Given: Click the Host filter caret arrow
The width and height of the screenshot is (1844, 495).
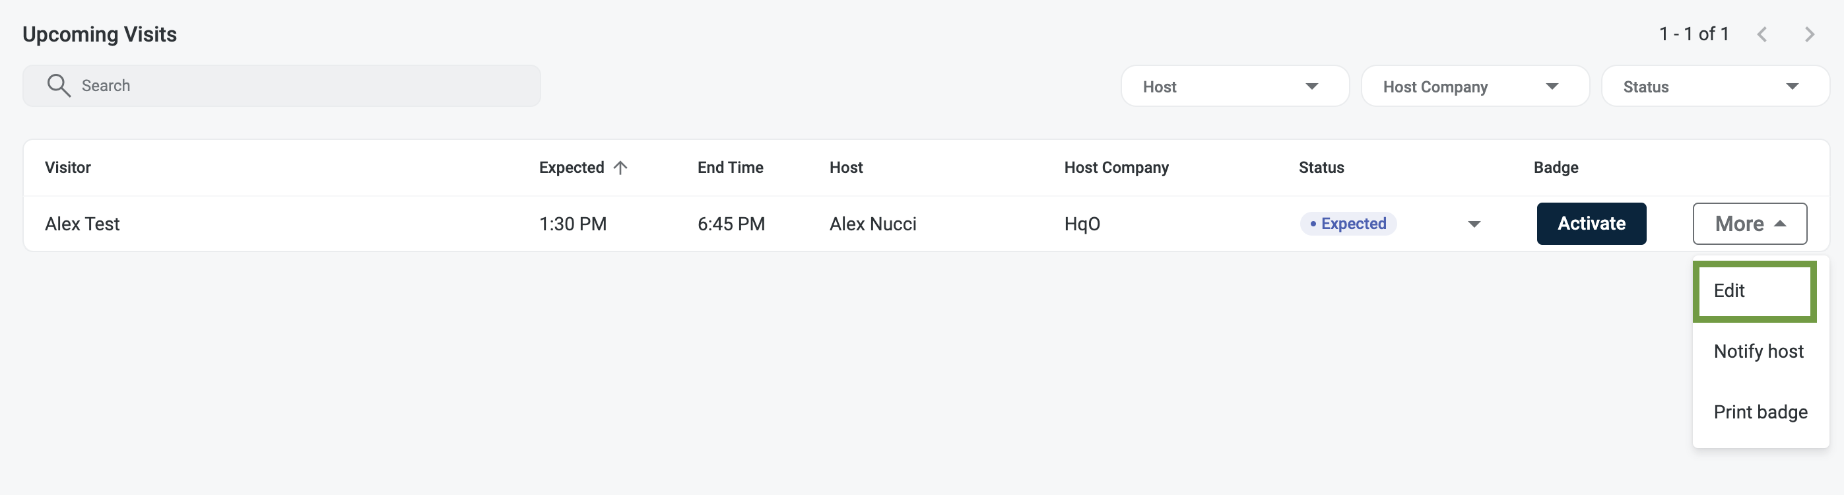Looking at the screenshot, I should 1311,86.
